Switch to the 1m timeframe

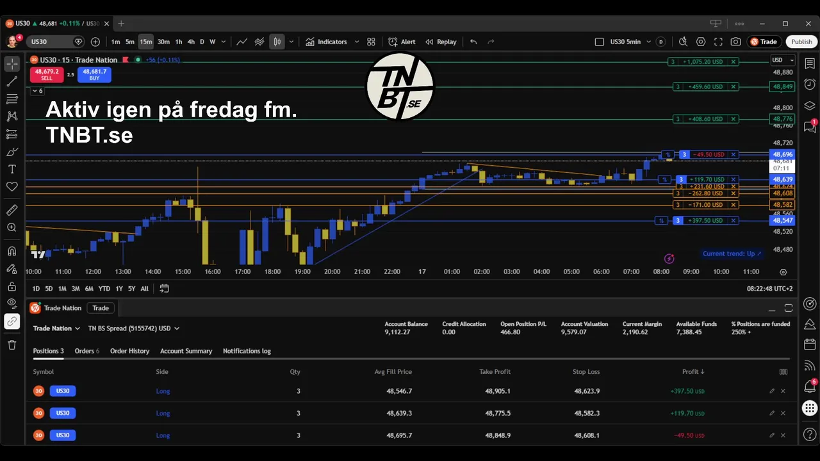tap(115, 42)
